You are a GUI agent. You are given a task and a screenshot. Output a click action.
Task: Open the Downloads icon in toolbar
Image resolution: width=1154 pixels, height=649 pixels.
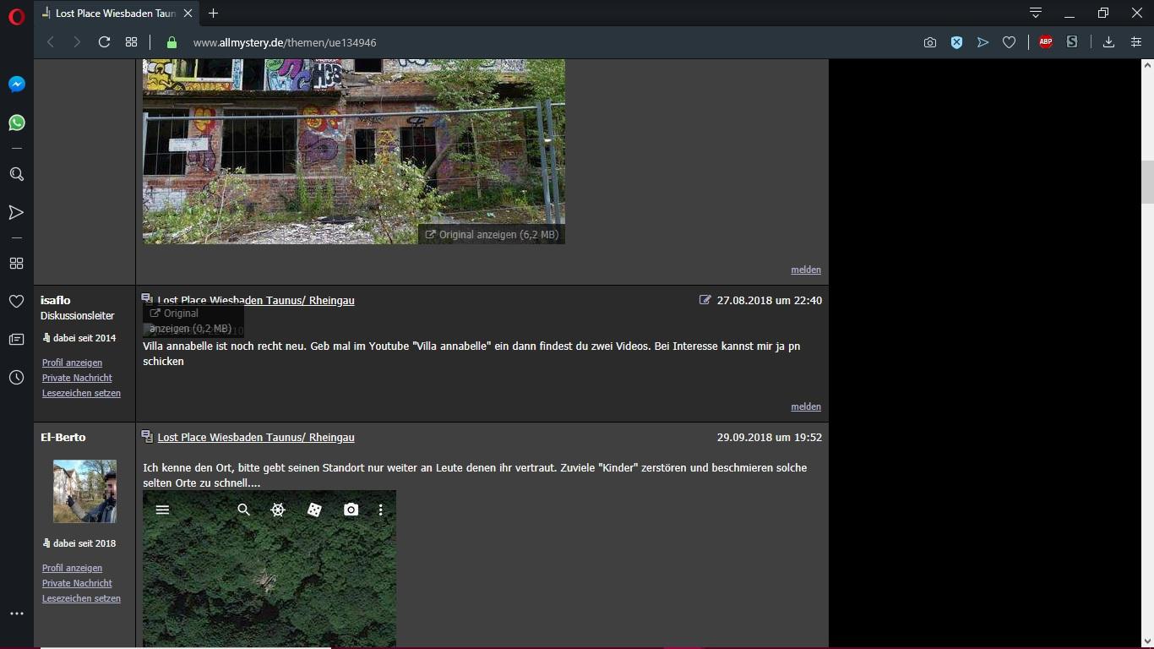pos(1108,42)
